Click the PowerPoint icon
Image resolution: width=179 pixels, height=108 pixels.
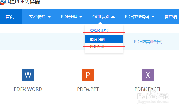88,75
